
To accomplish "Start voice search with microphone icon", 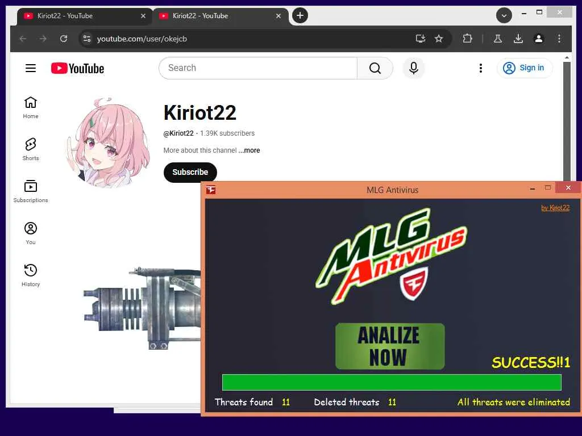I will point(414,68).
